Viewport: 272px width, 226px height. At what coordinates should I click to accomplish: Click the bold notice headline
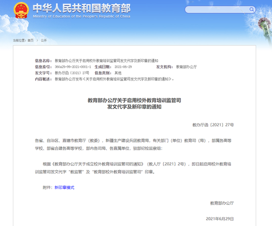[x=134, y=104]
